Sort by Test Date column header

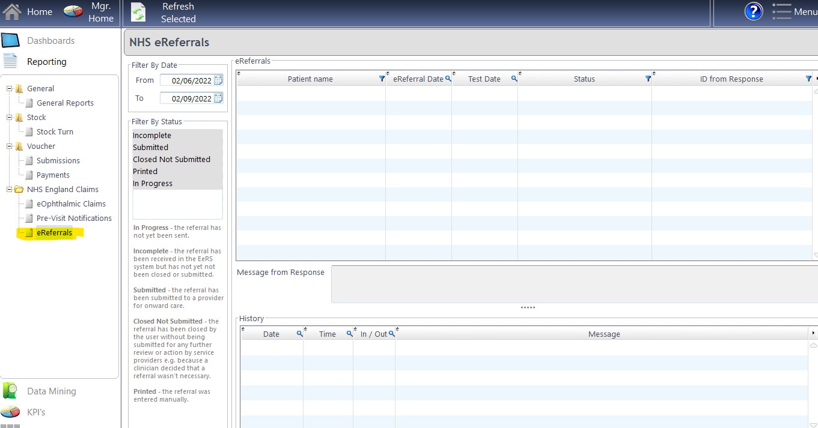(484, 79)
